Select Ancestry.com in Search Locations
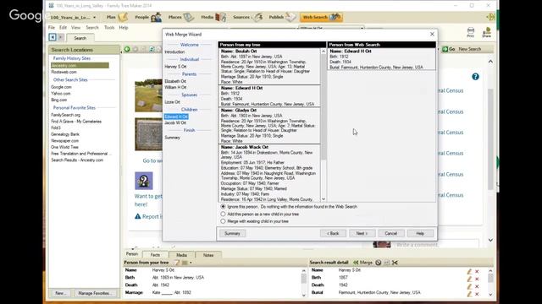 pyautogui.click(x=80, y=66)
